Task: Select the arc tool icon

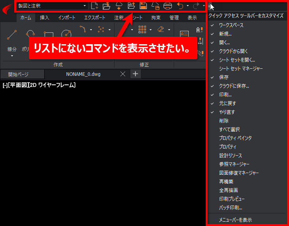Action: (x=83, y=29)
